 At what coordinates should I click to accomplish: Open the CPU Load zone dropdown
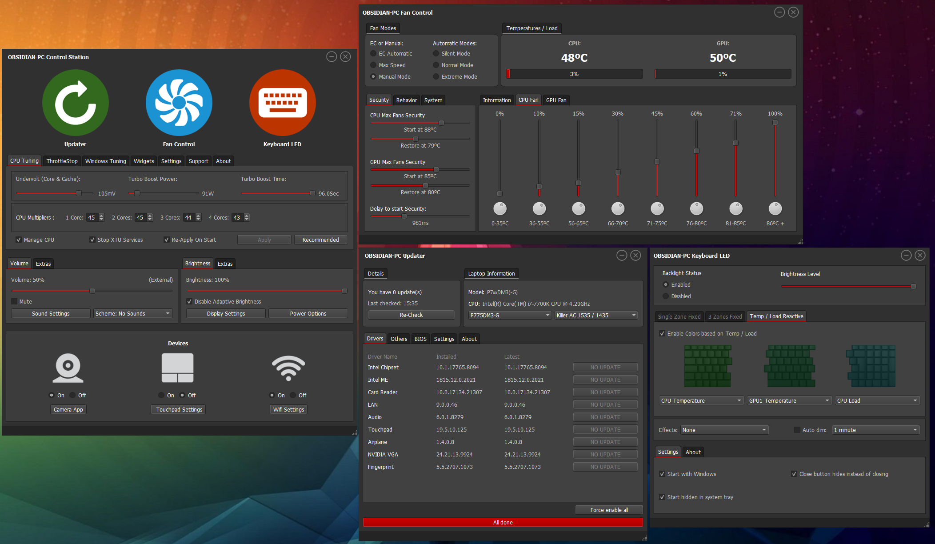877,400
